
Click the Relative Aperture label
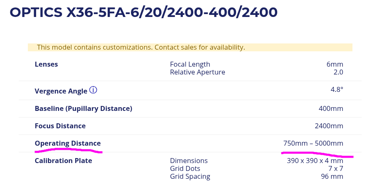tap(197, 72)
